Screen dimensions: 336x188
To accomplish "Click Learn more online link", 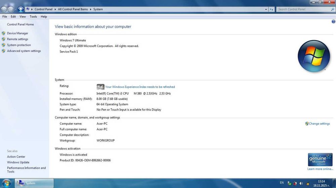I will point(320,169).
